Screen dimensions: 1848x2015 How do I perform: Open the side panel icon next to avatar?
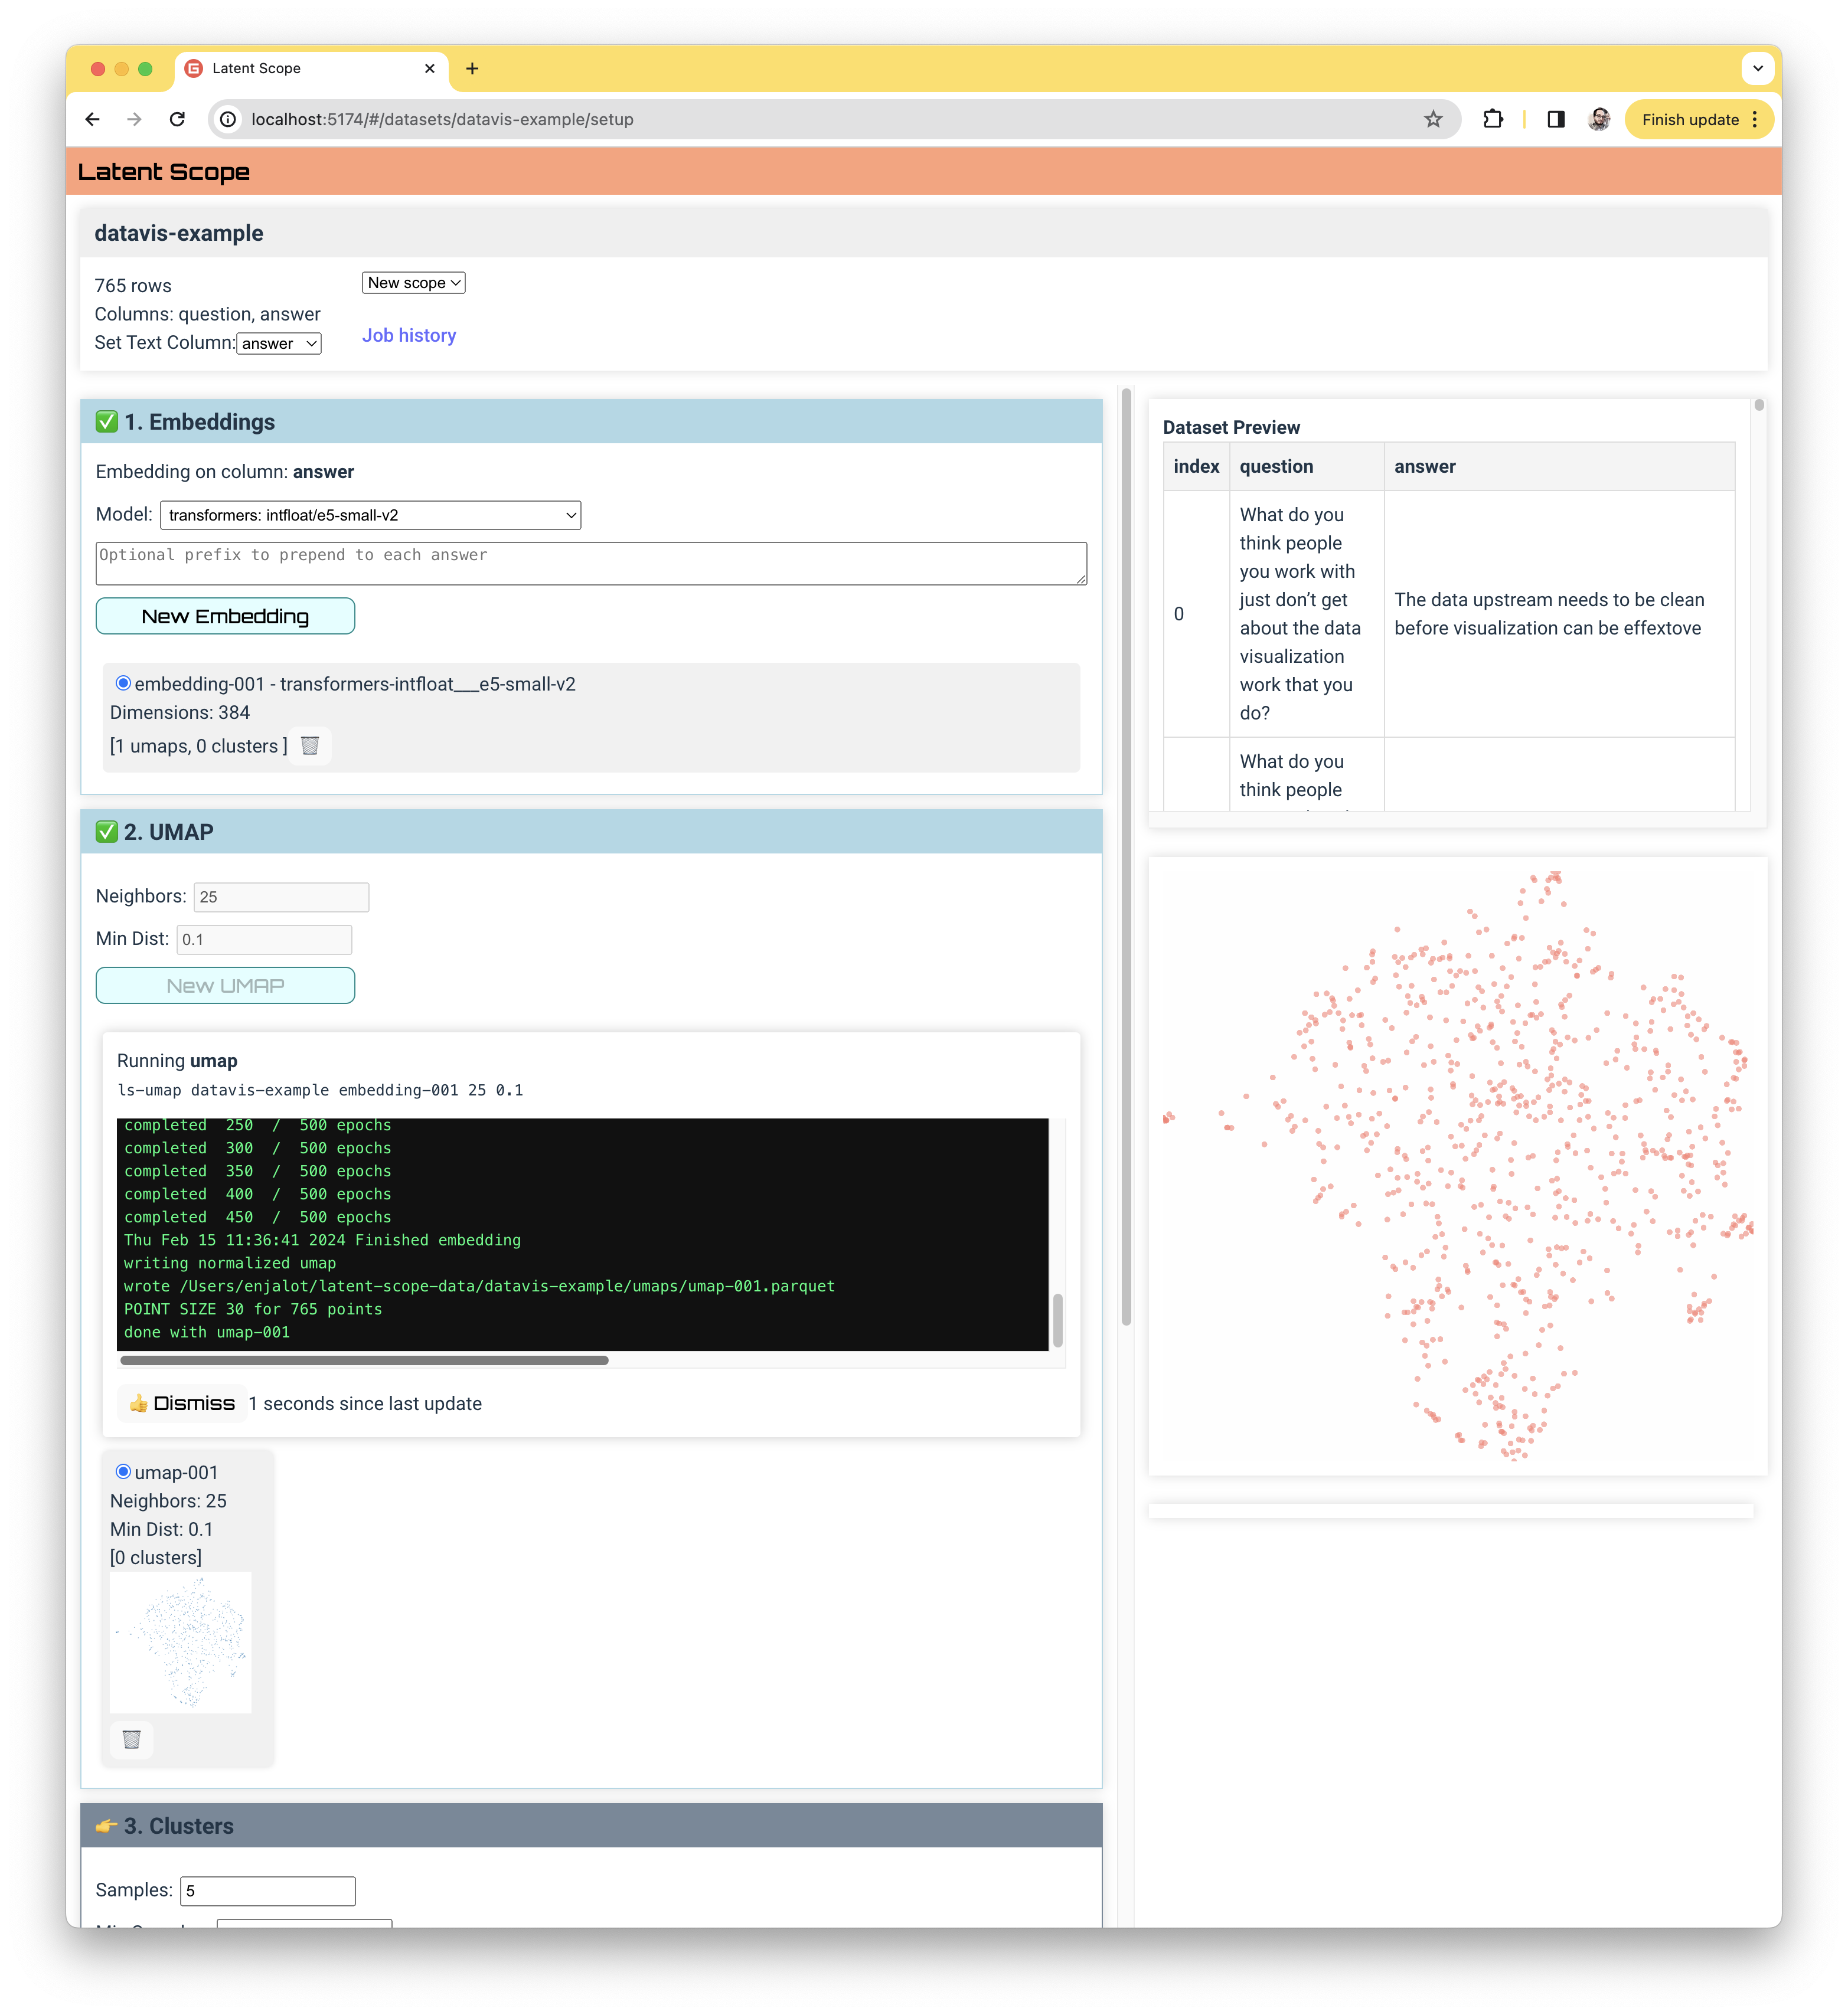point(1557,119)
